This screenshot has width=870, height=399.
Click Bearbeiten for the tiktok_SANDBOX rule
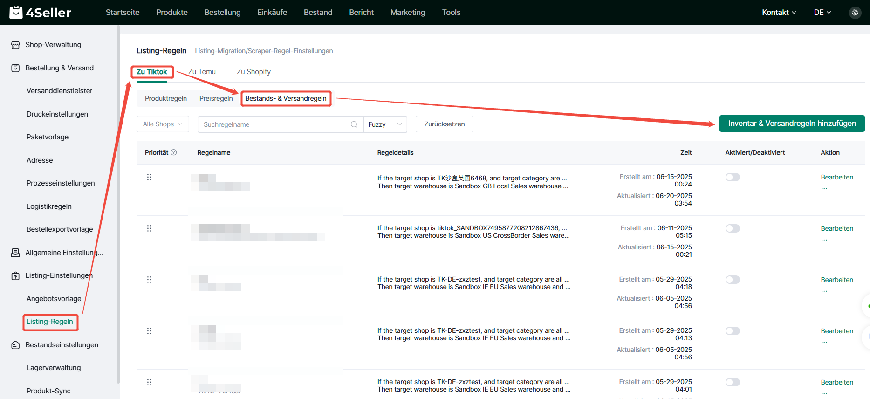[x=837, y=228]
